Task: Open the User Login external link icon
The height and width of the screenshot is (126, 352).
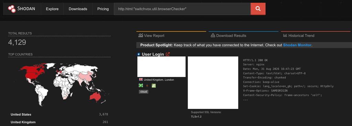Action: tap(168, 54)
